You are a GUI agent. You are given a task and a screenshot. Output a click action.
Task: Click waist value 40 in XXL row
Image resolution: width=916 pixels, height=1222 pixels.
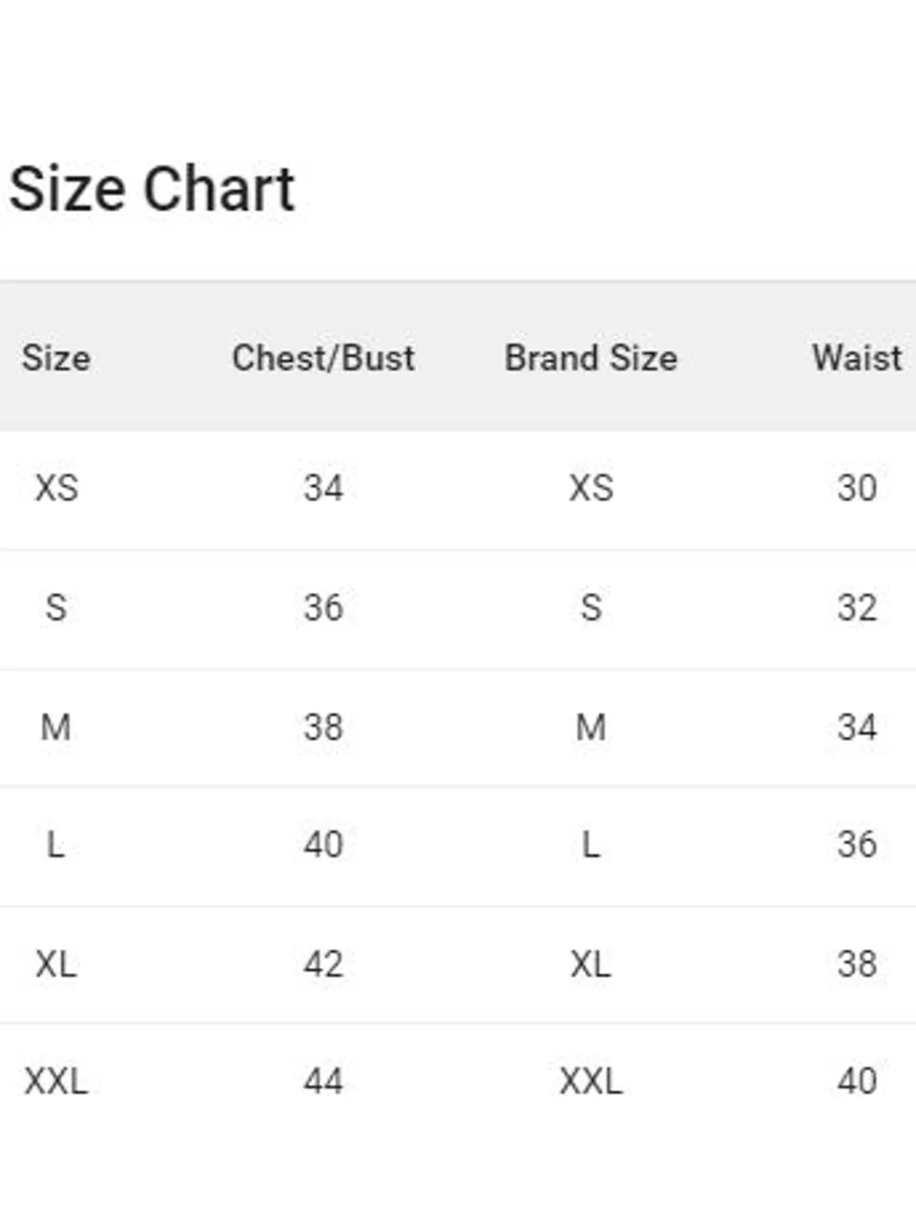[x=857, y=1082]
